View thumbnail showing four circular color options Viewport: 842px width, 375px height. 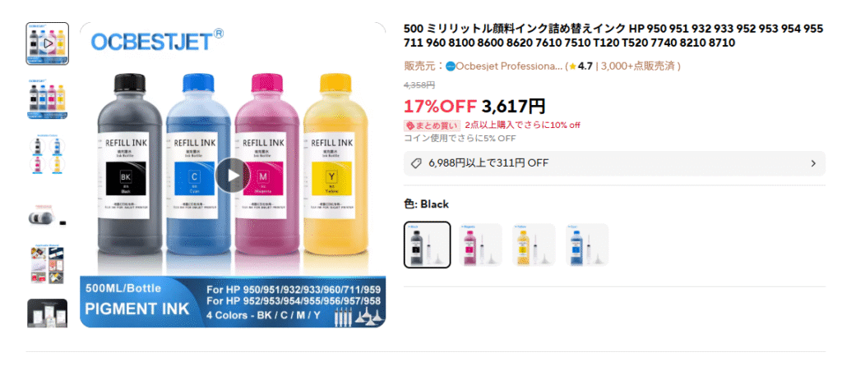click(x=47, y=155)
